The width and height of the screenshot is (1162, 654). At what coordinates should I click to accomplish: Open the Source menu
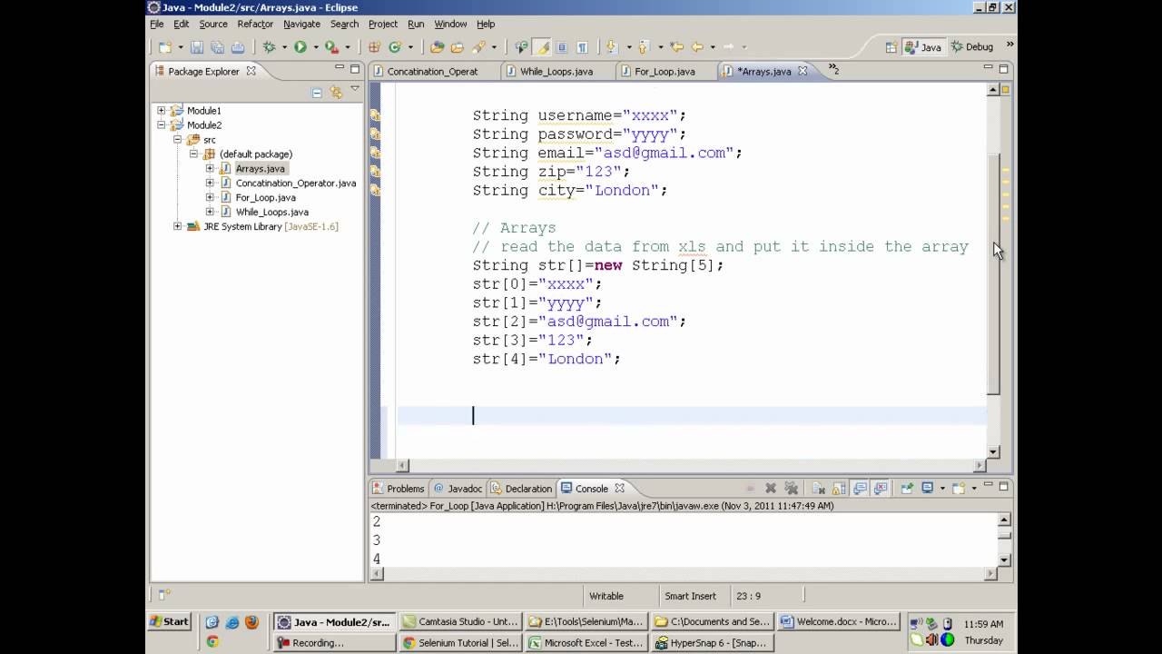[x=213, y=24]
